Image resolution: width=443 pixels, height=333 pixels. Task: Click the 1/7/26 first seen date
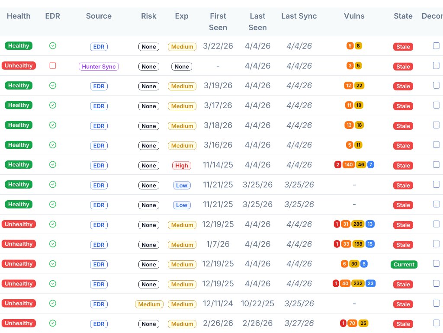218,244
